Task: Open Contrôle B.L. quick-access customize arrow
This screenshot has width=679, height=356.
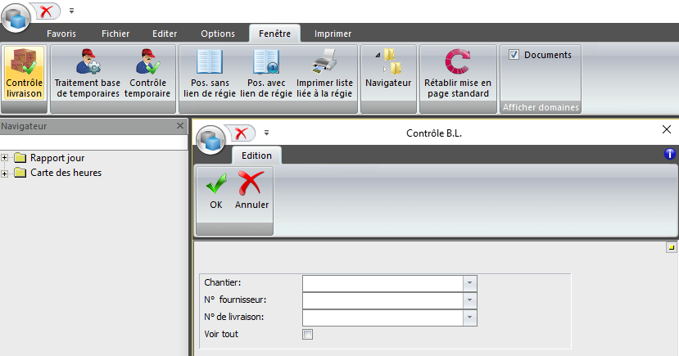Action: [x=266, y=133]
